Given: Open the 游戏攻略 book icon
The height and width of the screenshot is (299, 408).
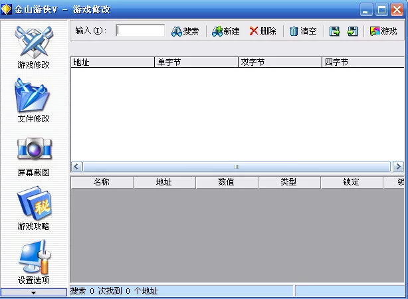Looking at the screenshot, I should pos(33,205).
